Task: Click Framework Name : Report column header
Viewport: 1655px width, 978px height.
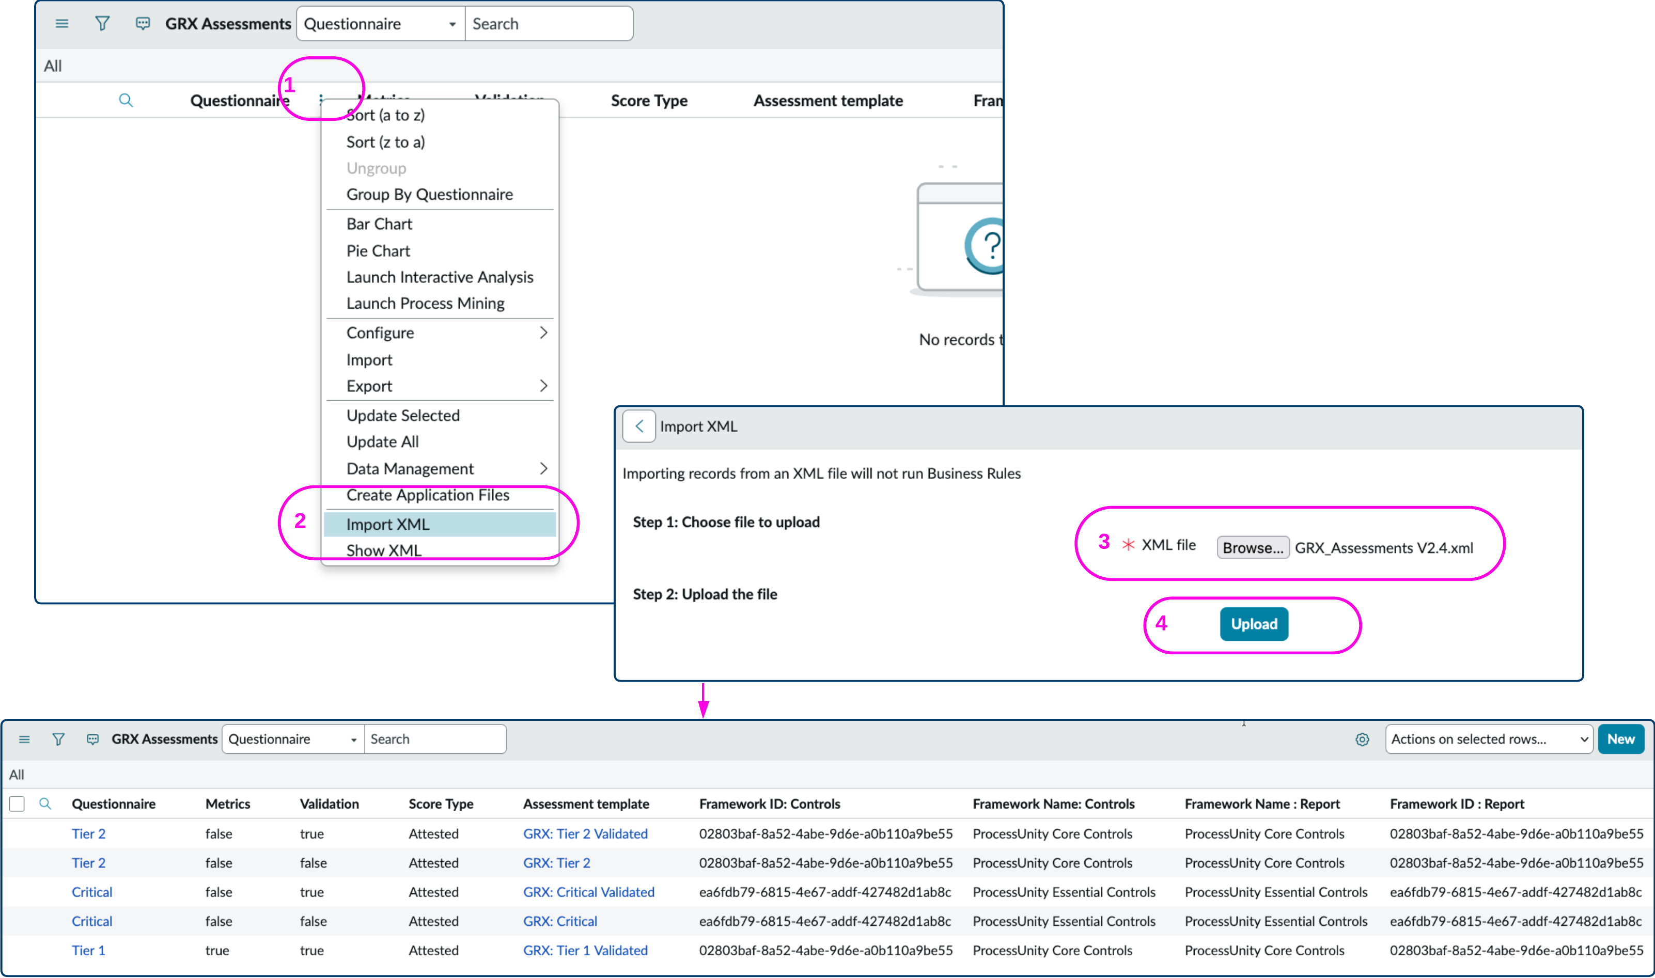Action: [1262, 804]
